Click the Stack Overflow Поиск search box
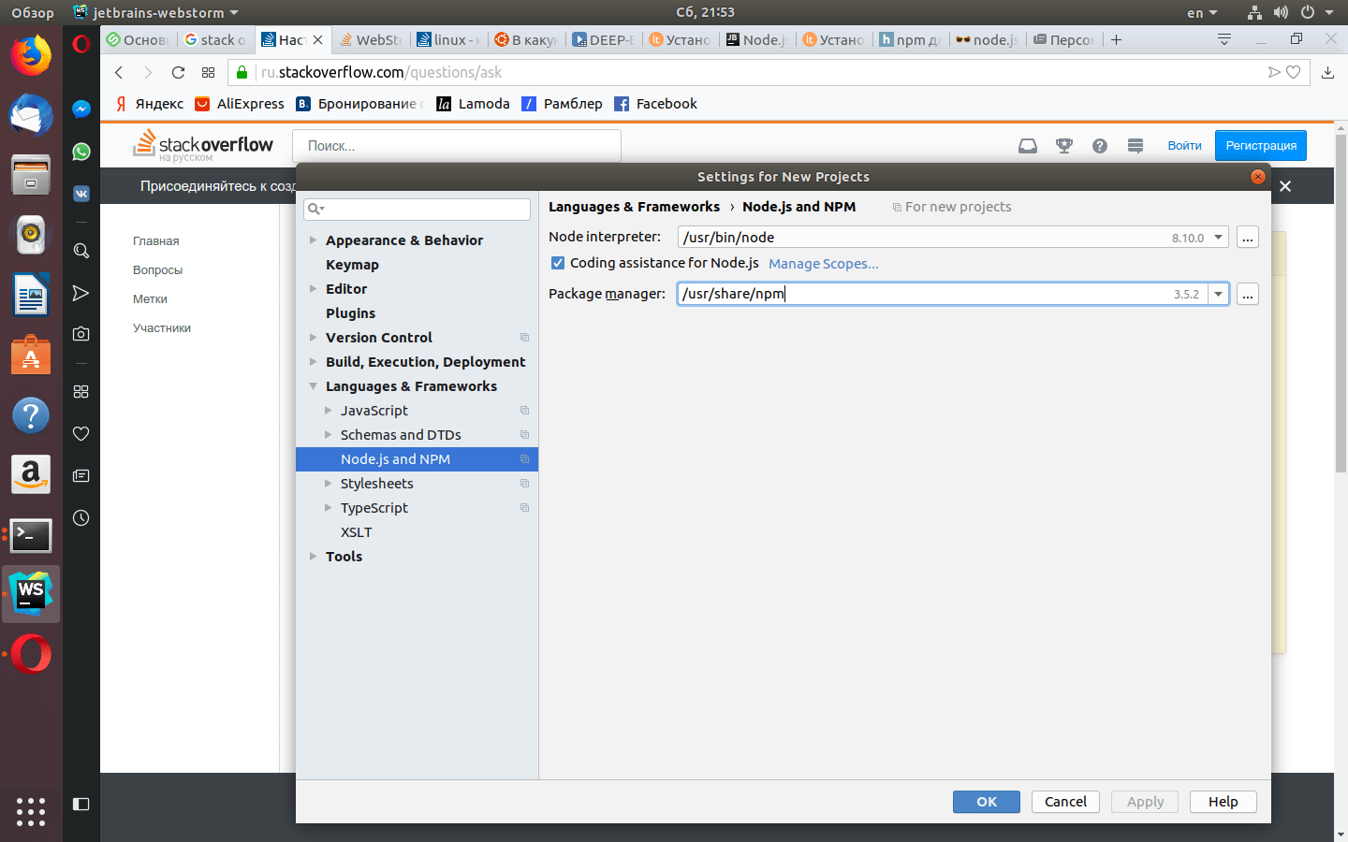The height and width of the screenshot is (842, 1348). 457,146
